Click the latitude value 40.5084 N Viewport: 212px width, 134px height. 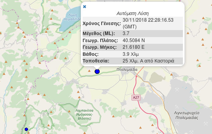[134, 40]
